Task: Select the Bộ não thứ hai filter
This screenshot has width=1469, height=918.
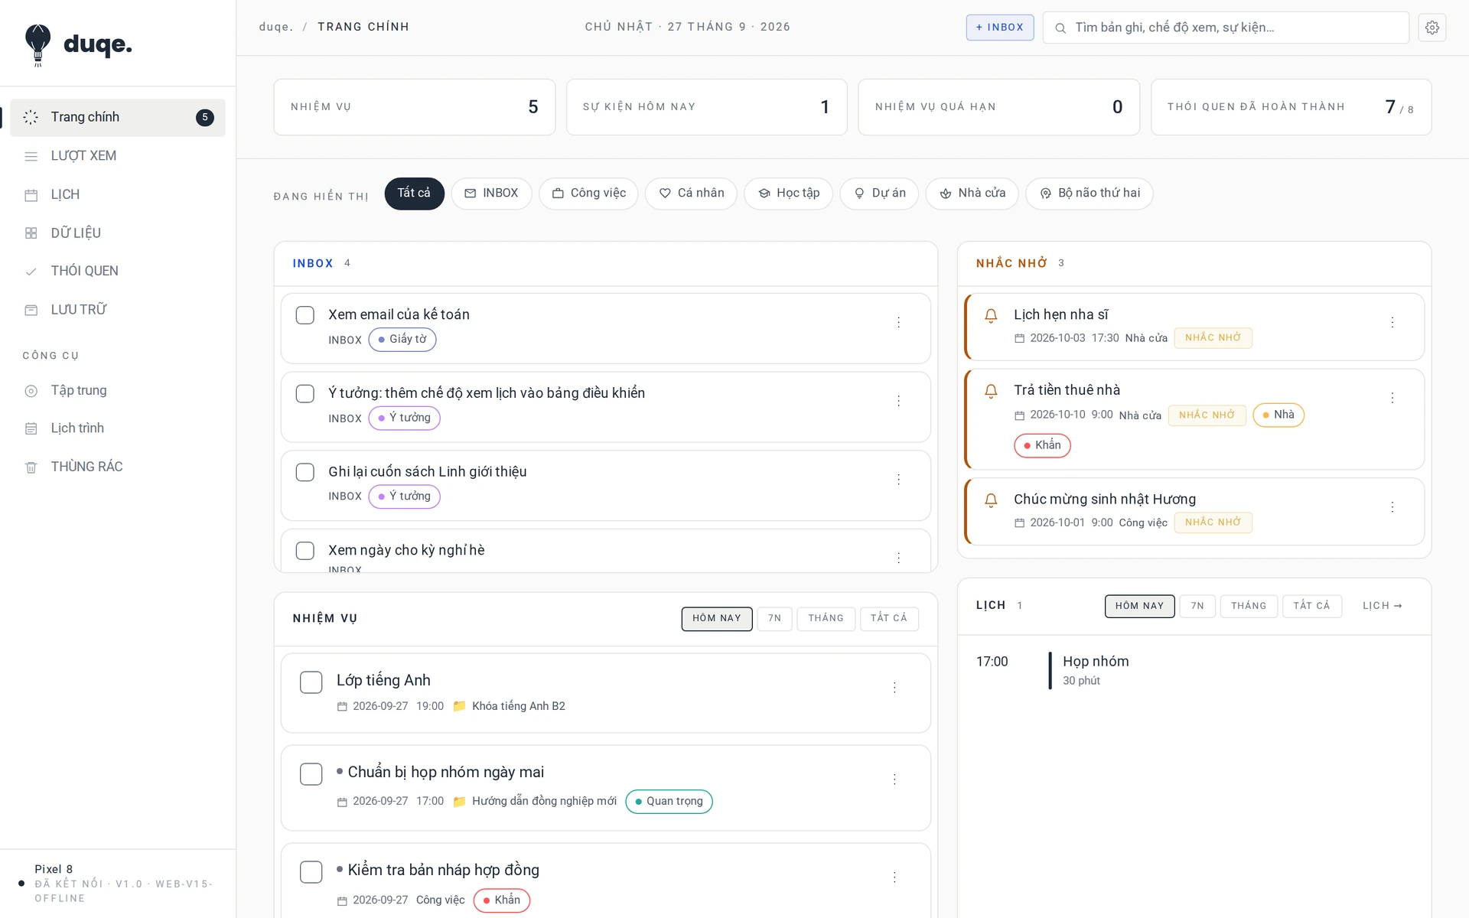Action: coord(1090,194)
